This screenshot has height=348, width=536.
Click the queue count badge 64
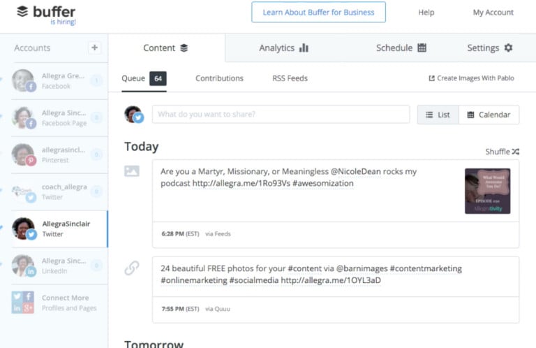(x=158, y=79)
